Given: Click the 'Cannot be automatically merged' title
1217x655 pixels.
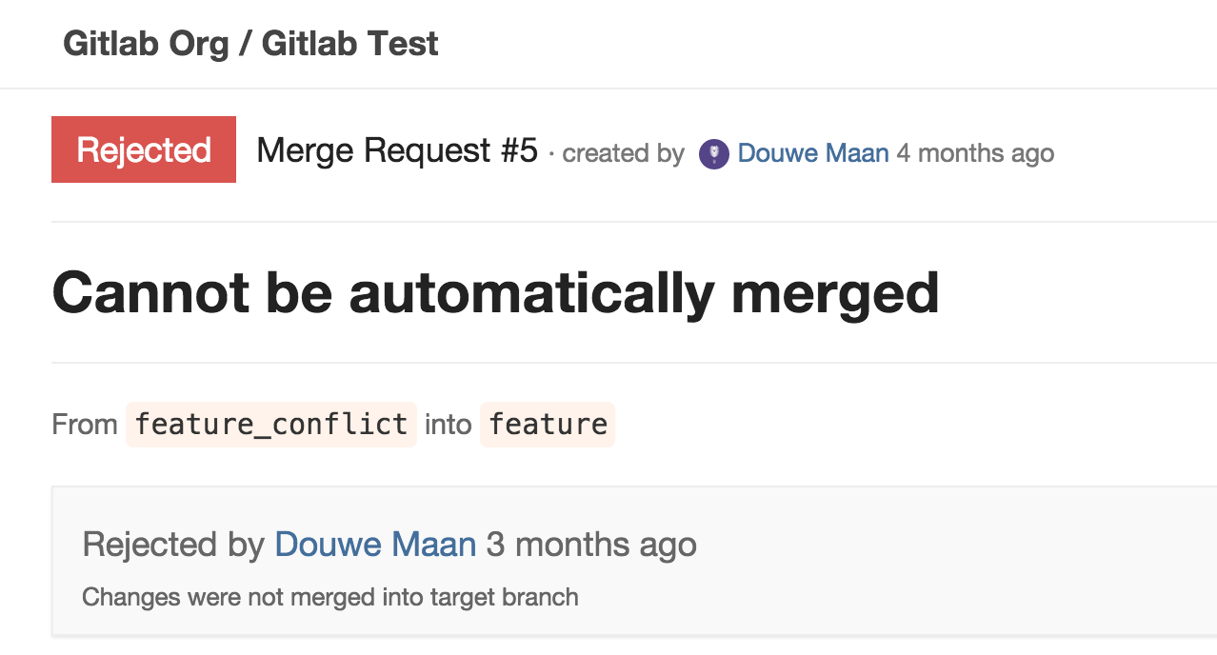Looking at the screenshot, I should point(495,292).
